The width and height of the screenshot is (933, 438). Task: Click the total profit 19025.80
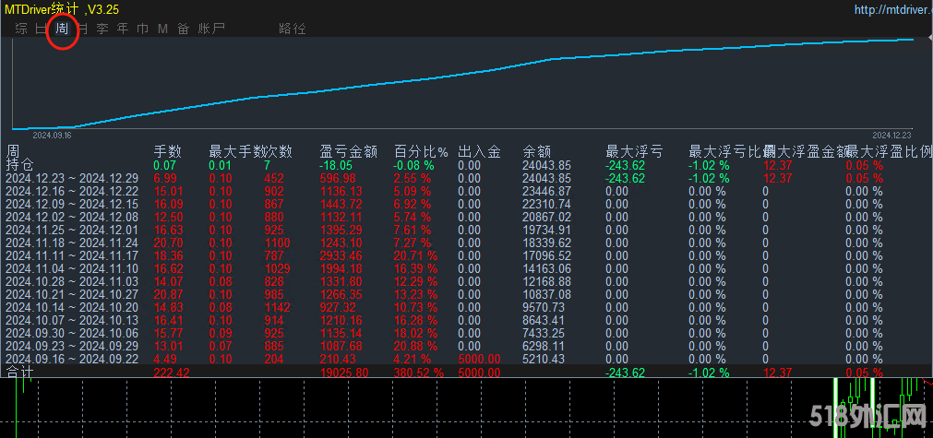tap(344, 373)
